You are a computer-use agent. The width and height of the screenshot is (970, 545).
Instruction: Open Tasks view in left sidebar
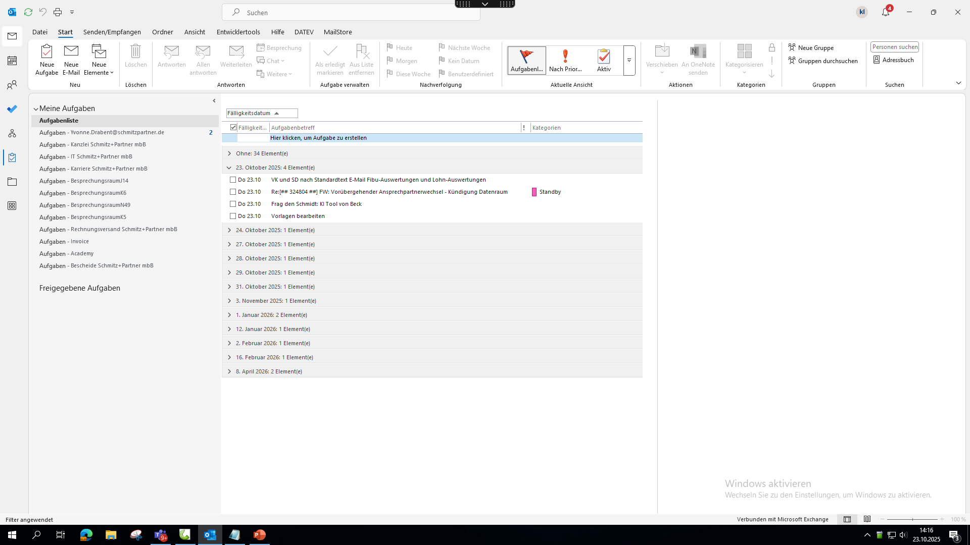point(12,157)
